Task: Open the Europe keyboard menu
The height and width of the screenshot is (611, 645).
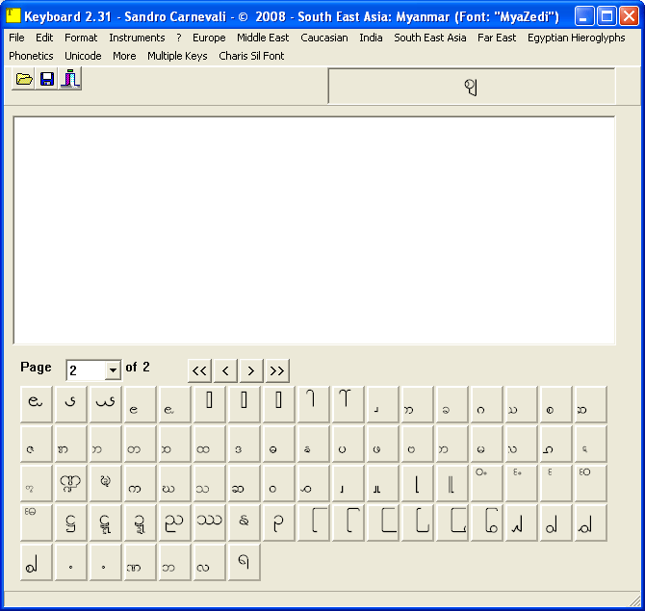Action: pyautogui.click(x=209, y=38)
